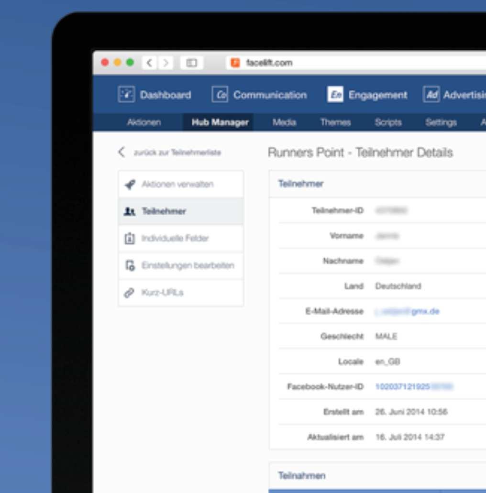
Task: Click the blurred Nachname value
Action: [387, 261]
